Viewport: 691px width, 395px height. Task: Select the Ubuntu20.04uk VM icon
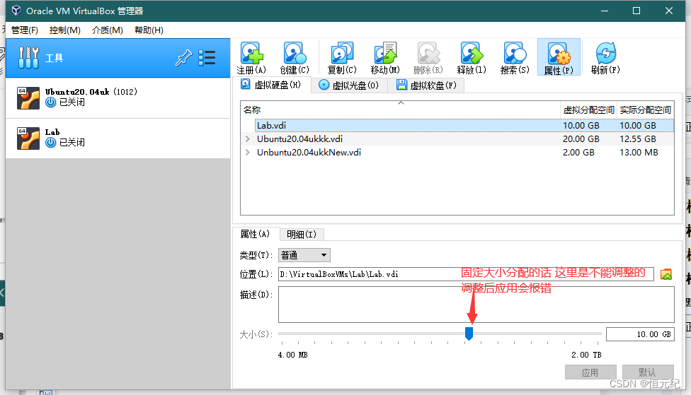click(28, 98)
